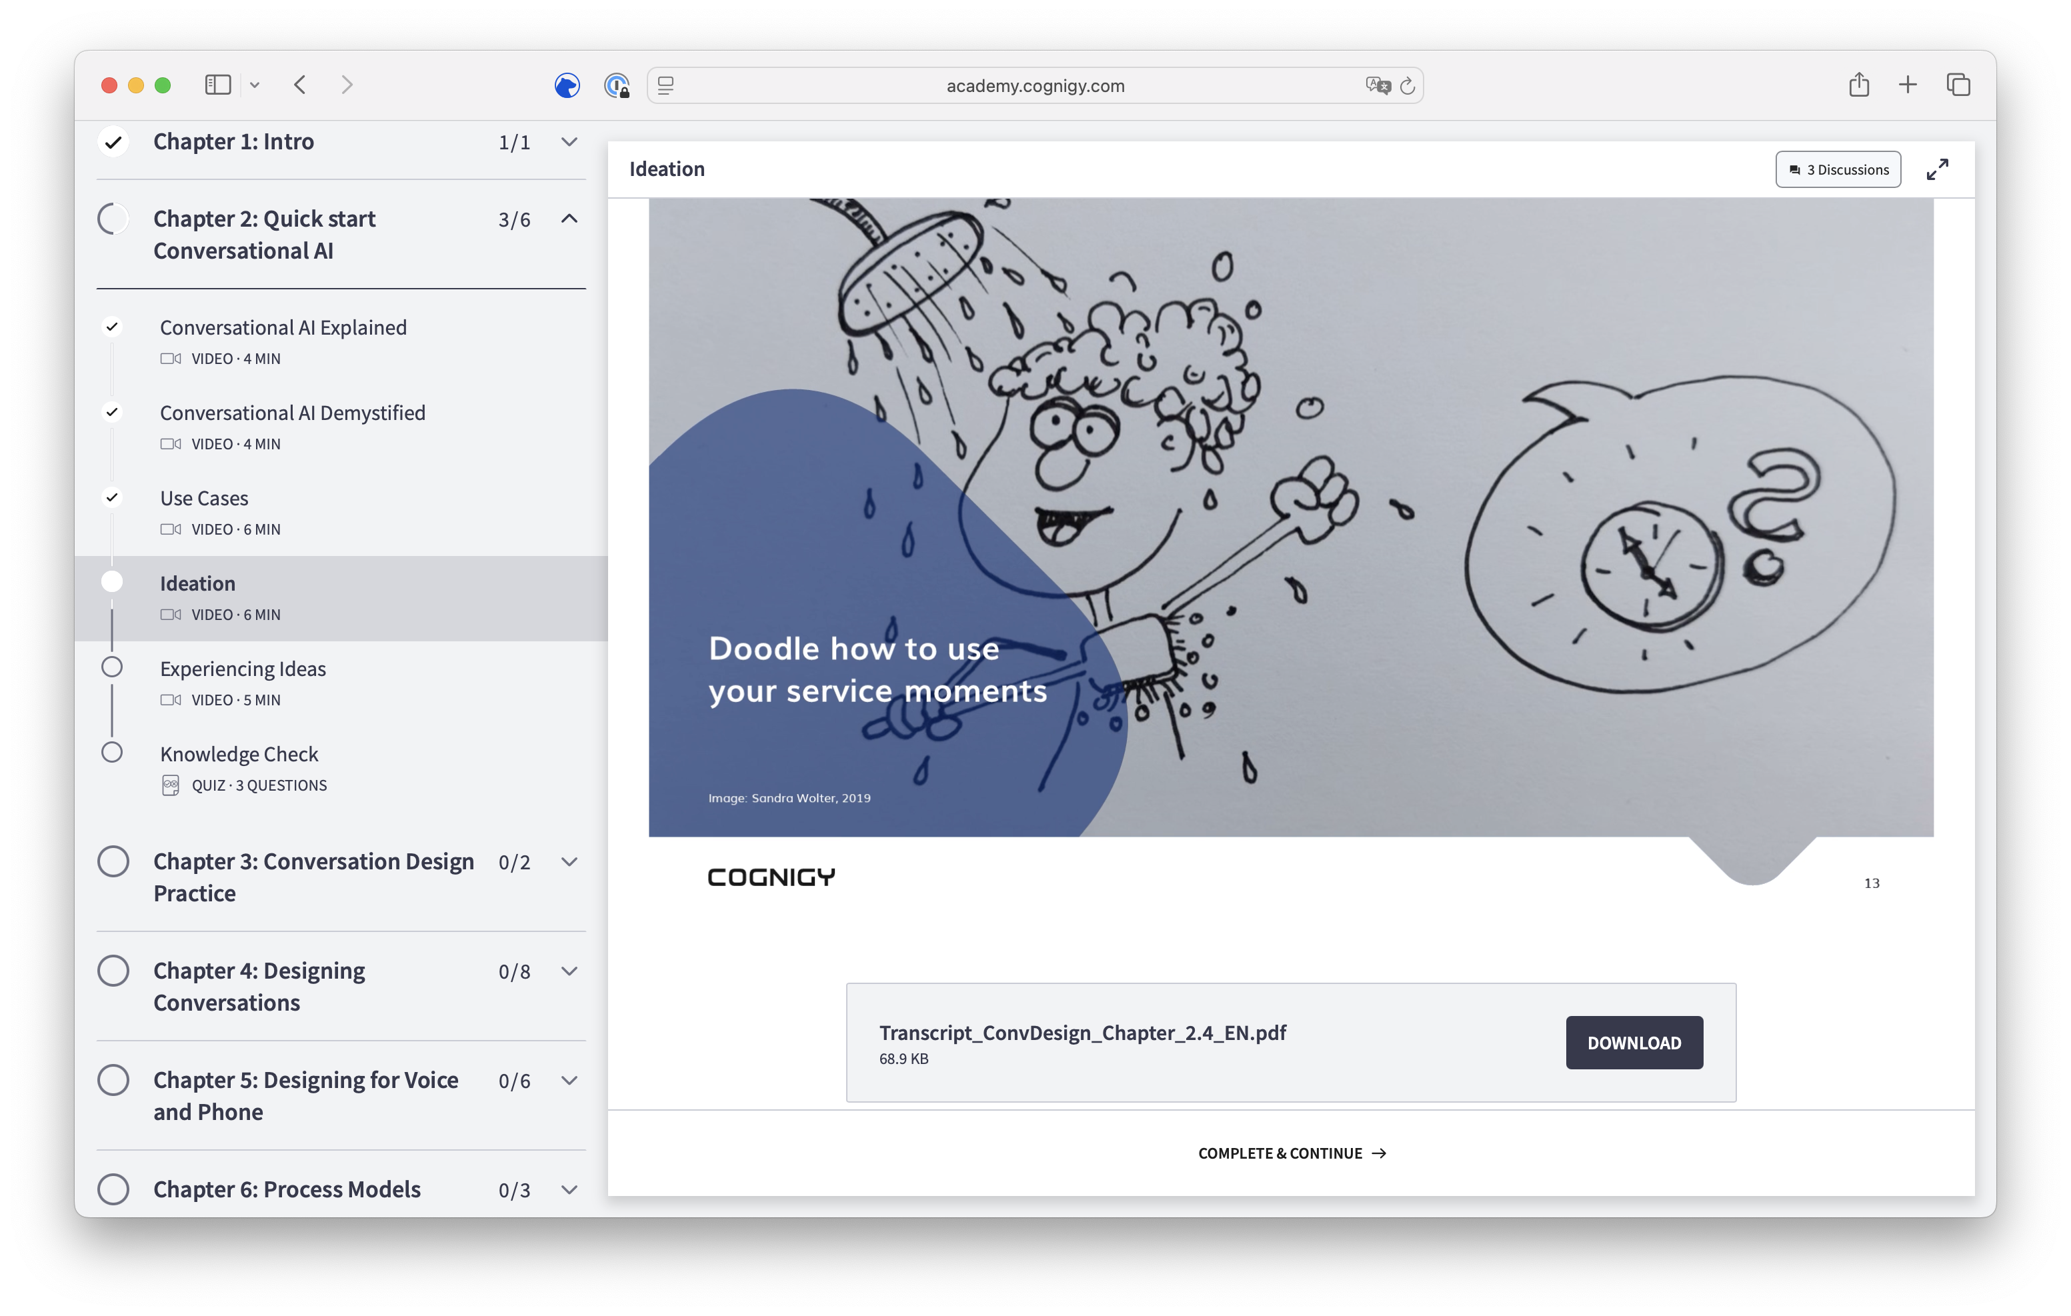Open the Experiencing Ideas lesson
The height and width of the screenshot is (1316, 2071).
pyautogui.click(x=341, y=683)
